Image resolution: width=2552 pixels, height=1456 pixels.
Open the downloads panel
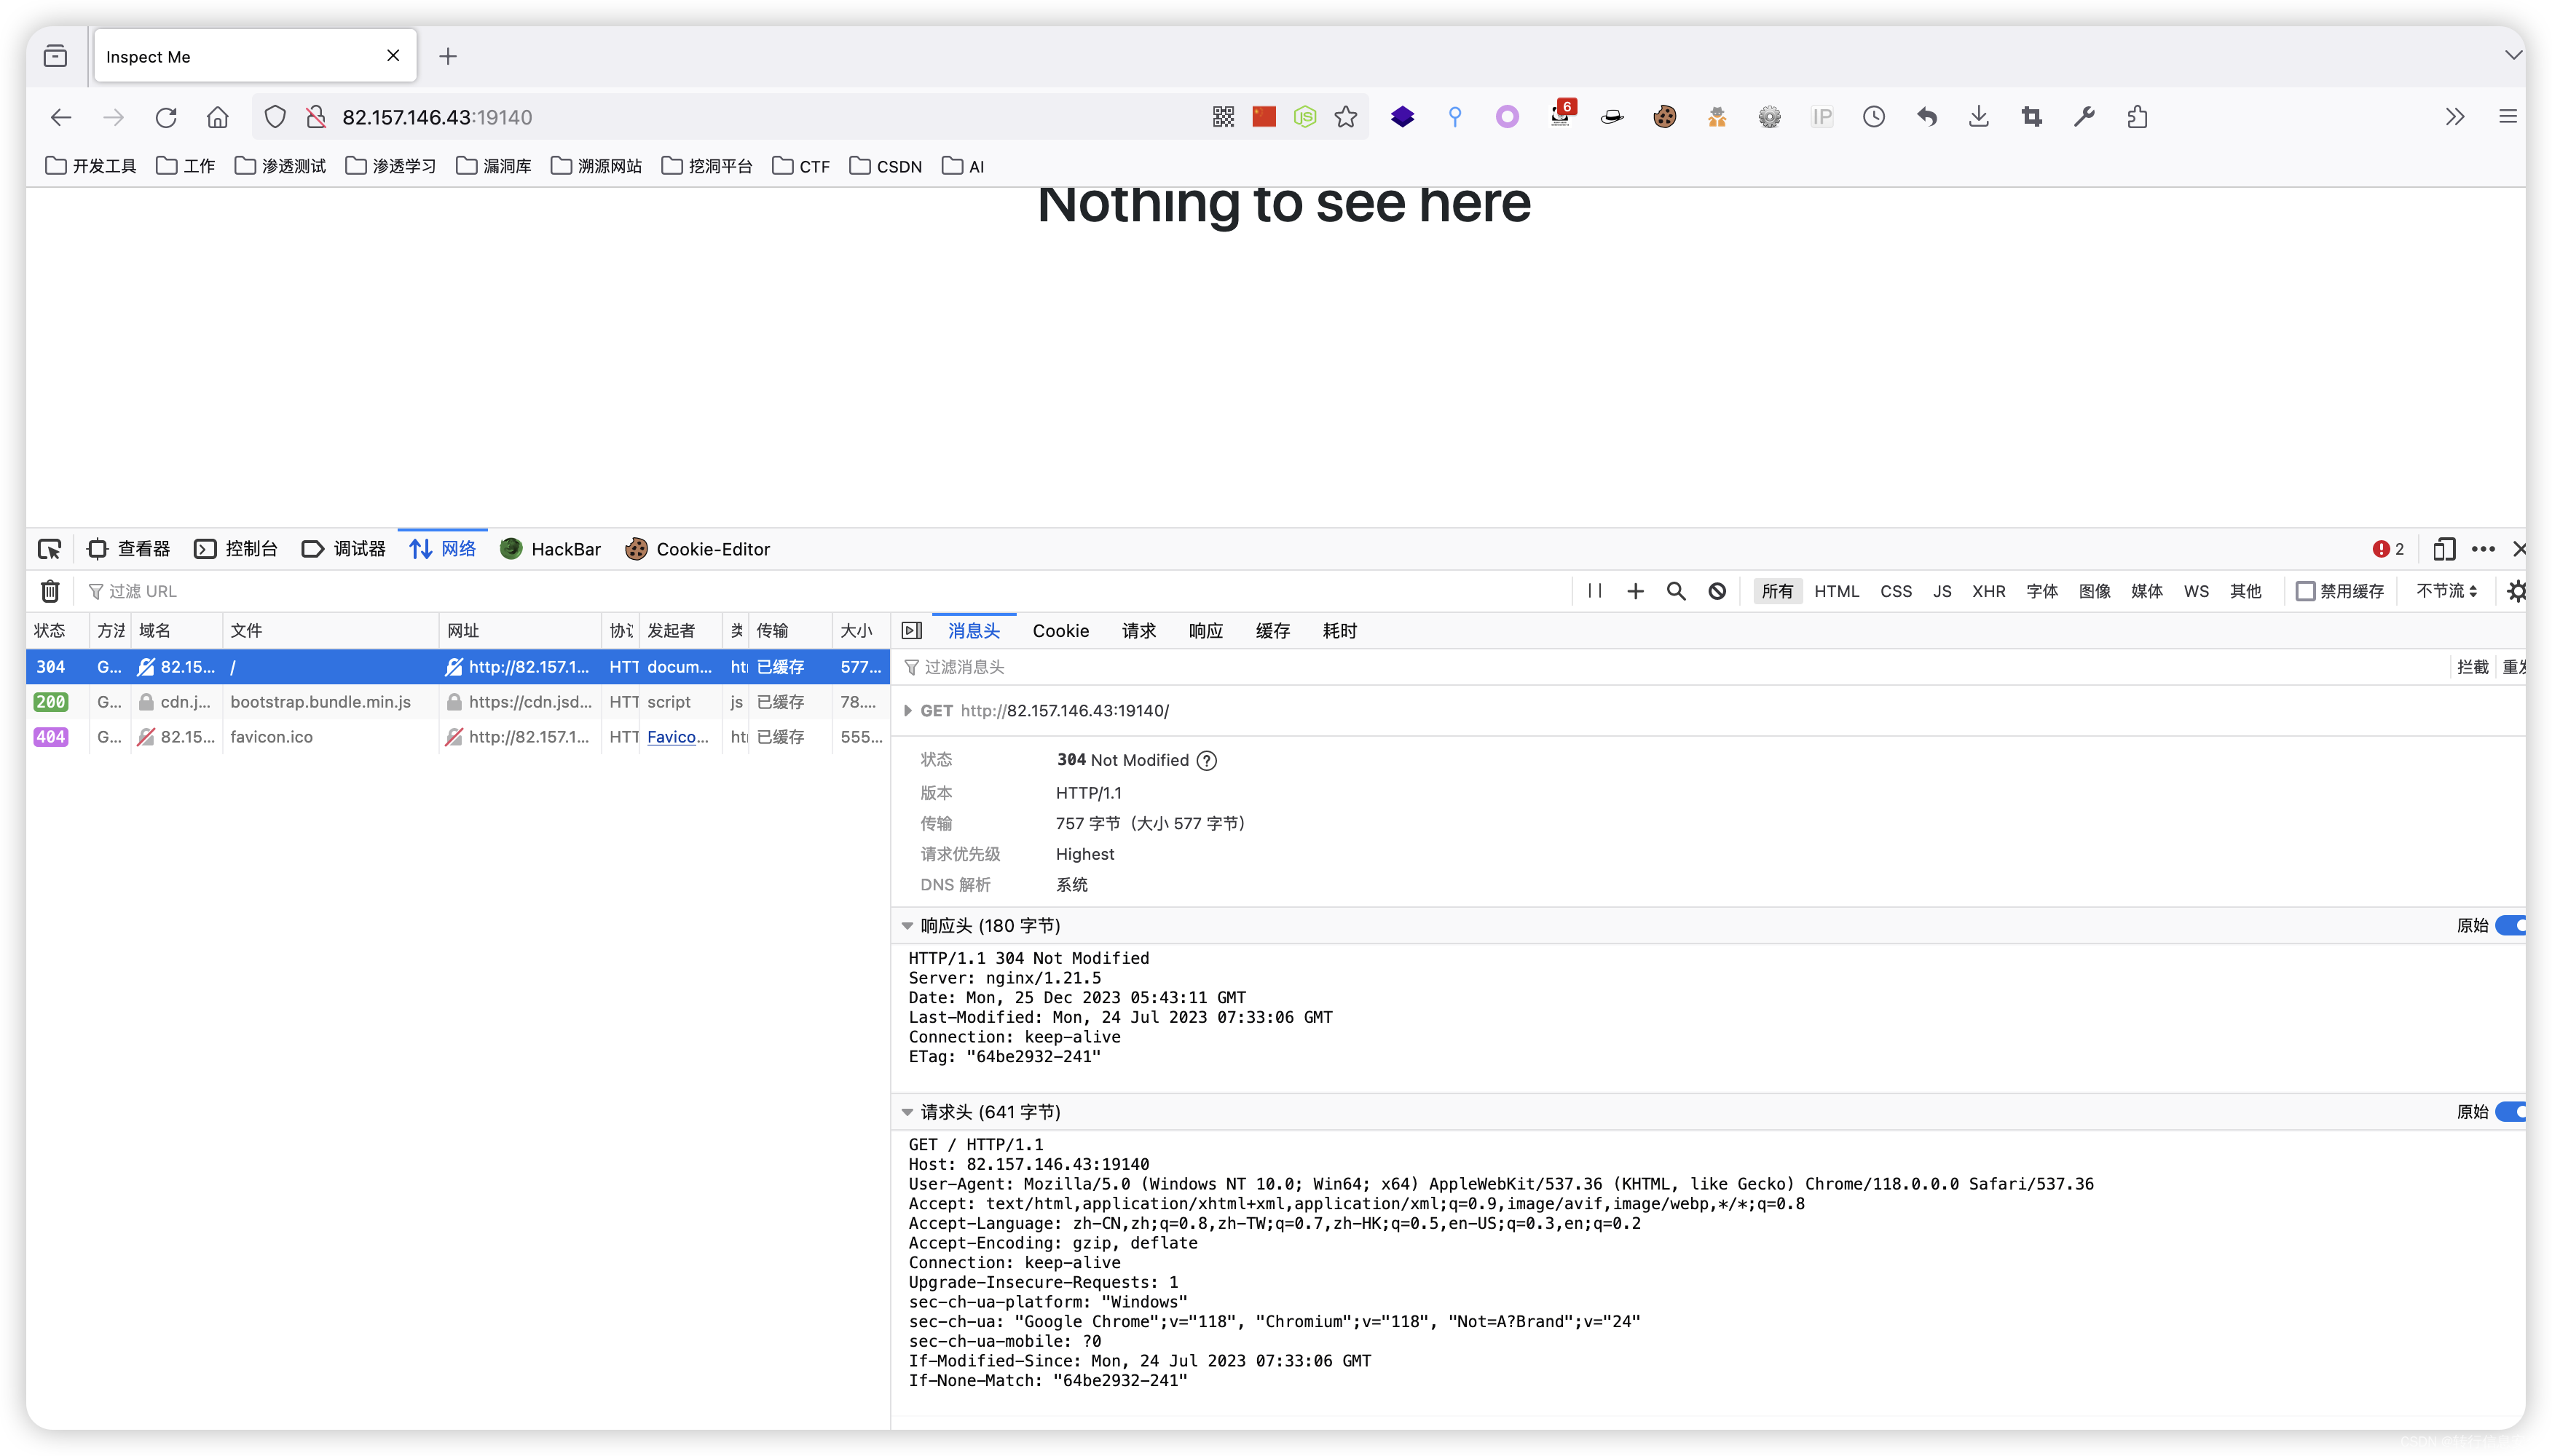pos(1979,117)
